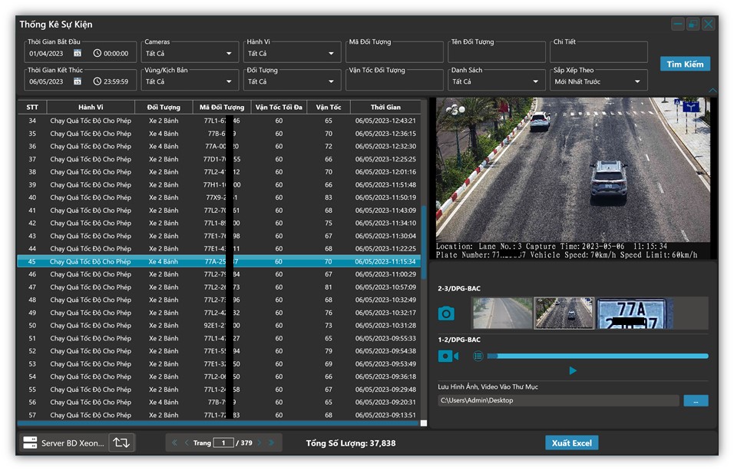Click the save folder path field
Viewport: 734px width, 471px height.
(558, 401)
